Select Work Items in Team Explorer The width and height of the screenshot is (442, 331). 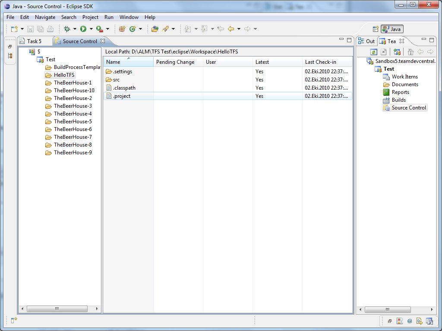401,77
